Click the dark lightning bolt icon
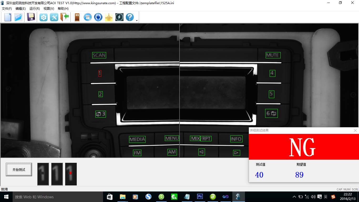Image resolution: width=359 pixels, height=202 pixels. pos(119,17)
